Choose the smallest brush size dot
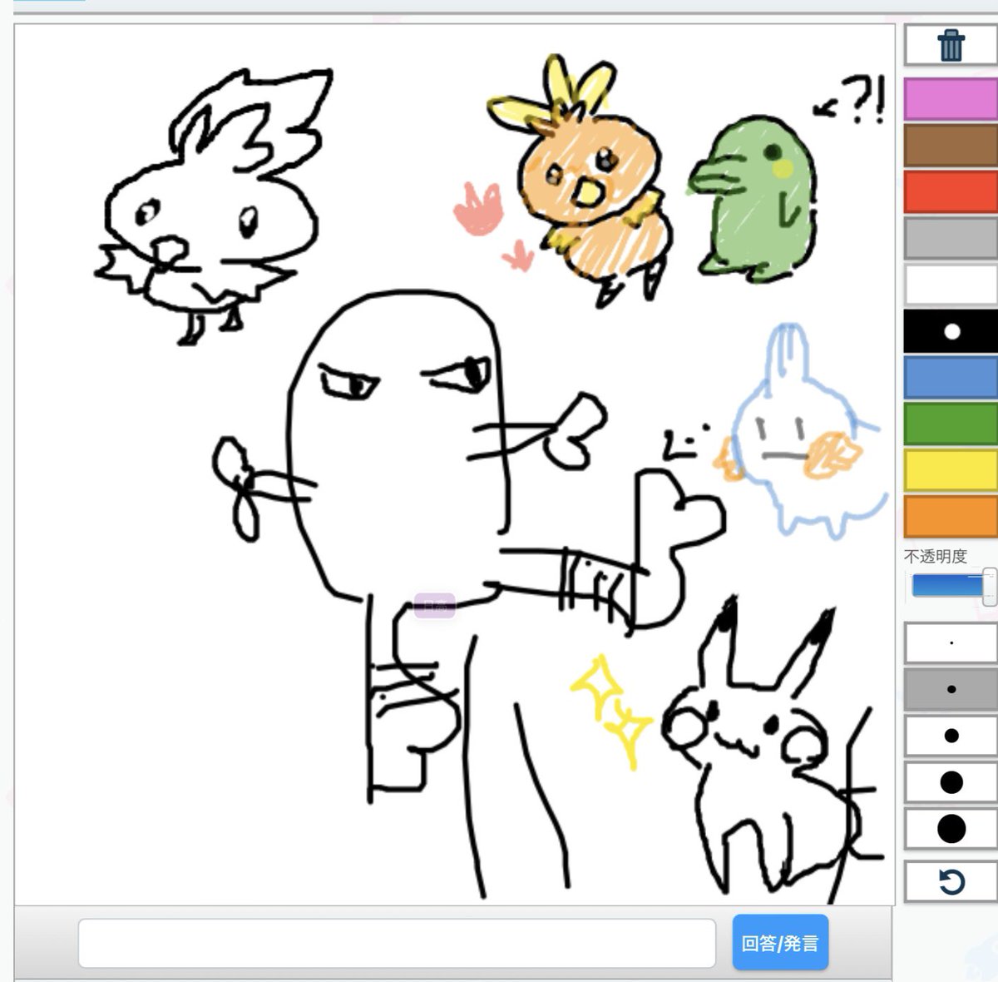This screenshot has height=982, width=998. click(951, 642)
